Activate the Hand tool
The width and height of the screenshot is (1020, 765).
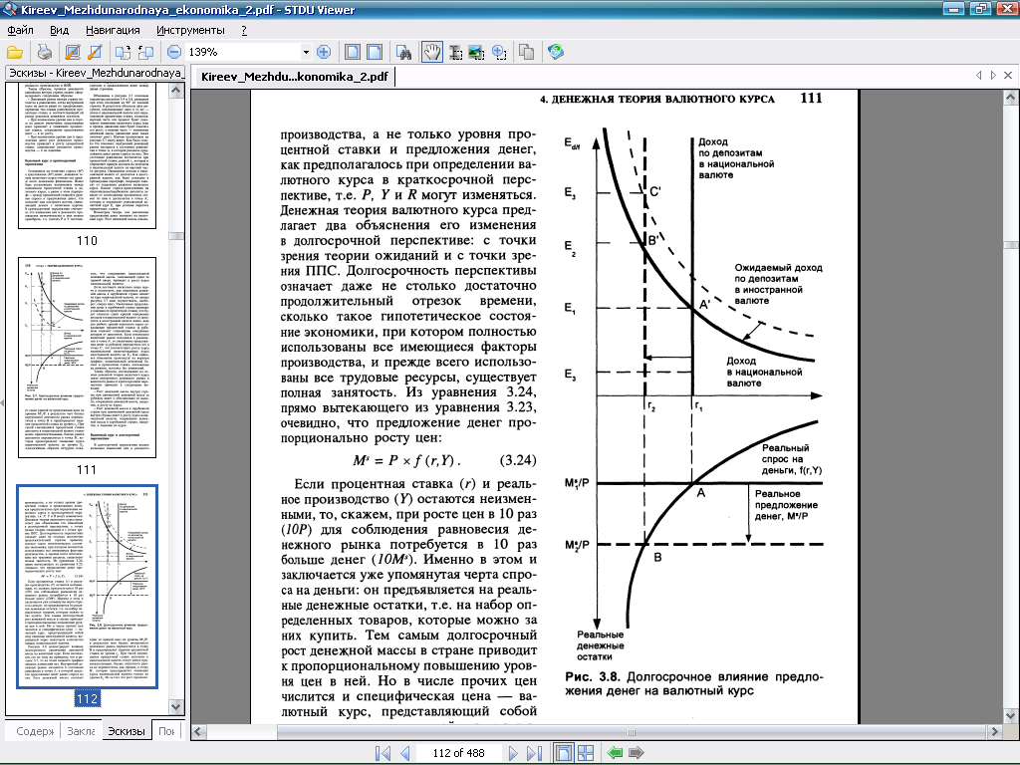click(432, 53)
